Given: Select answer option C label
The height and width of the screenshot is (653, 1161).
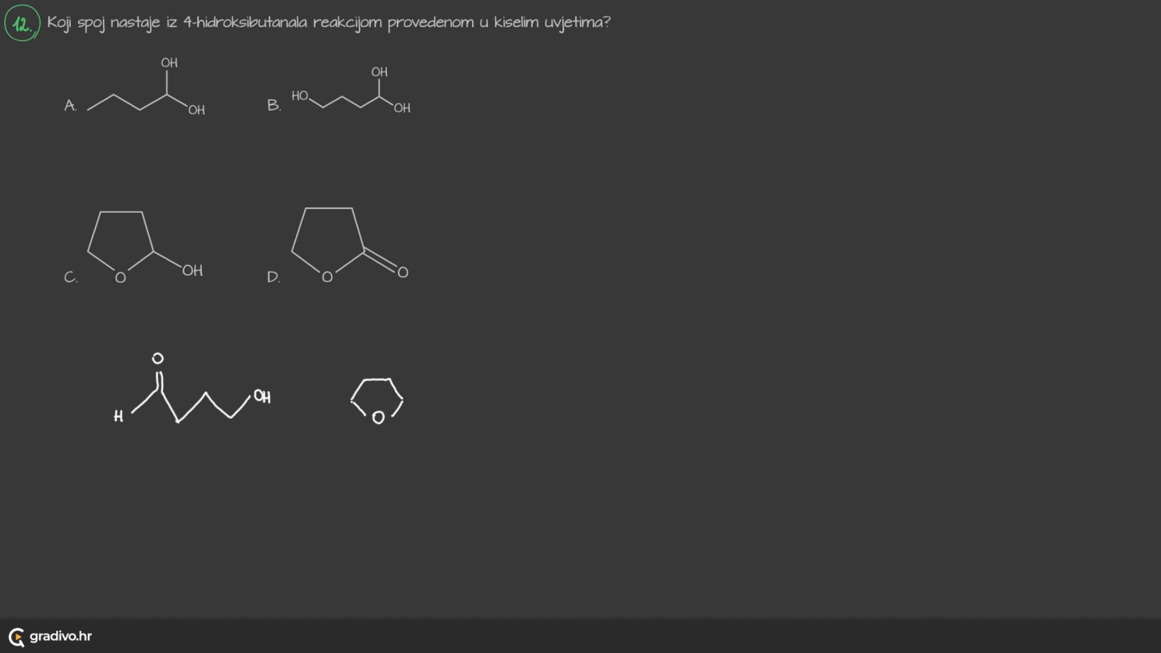Looking at the screenshot, I should (71, 277).
